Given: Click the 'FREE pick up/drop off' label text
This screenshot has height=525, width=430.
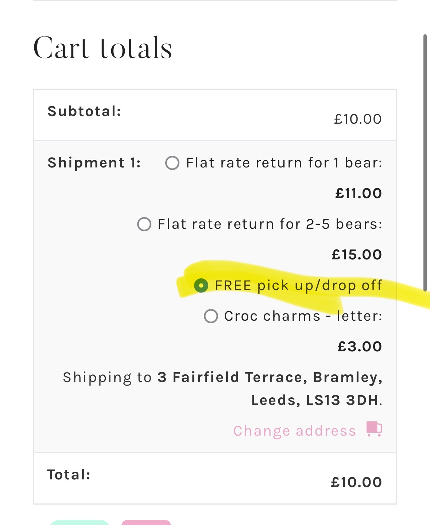Looking at the screenshot, I should click(x=298, y=285).
